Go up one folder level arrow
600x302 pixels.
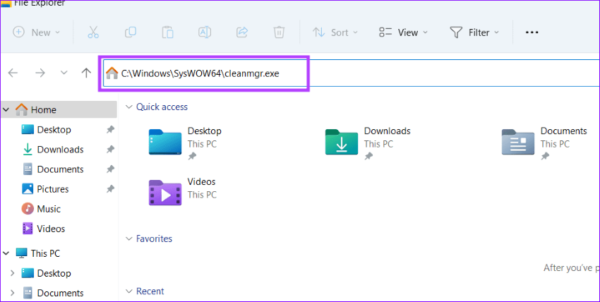(87, 73)
